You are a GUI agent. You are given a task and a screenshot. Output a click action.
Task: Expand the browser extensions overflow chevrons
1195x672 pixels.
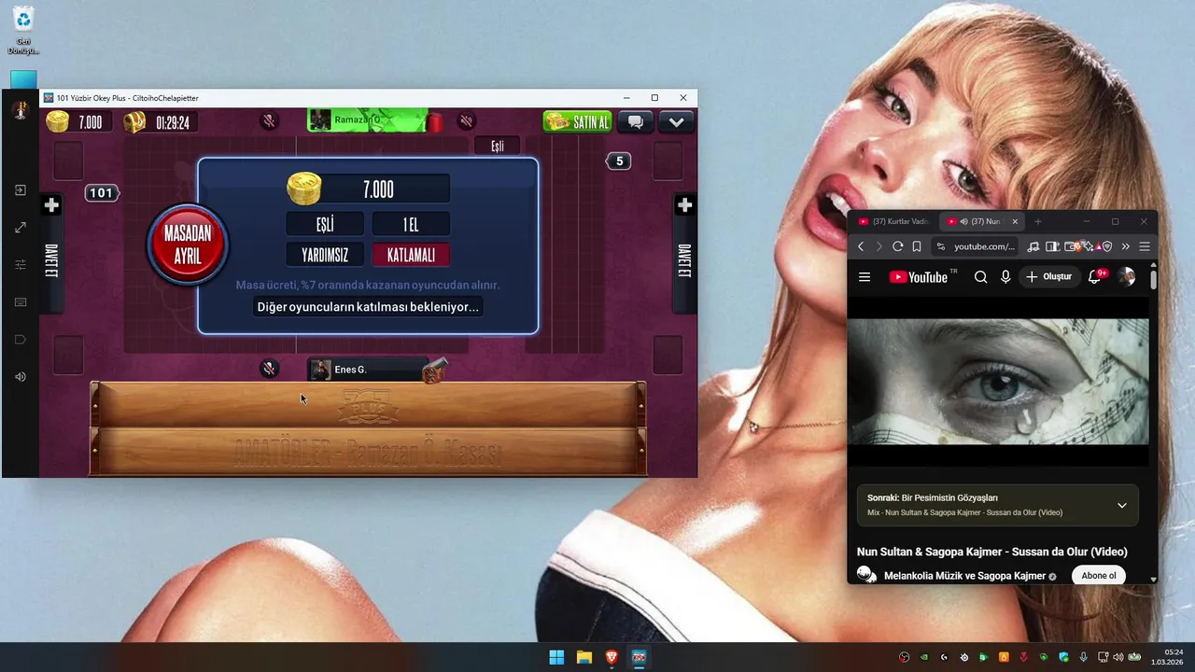click(1125, 246)
